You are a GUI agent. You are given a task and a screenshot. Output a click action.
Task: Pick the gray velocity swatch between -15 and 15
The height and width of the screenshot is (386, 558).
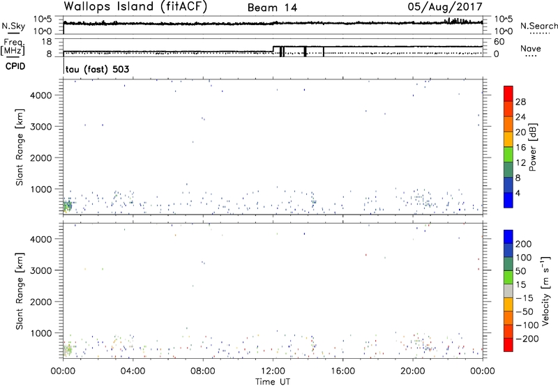[x=508, y=291]
